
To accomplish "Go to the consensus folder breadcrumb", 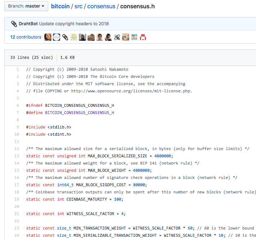I will click(102, 6).
